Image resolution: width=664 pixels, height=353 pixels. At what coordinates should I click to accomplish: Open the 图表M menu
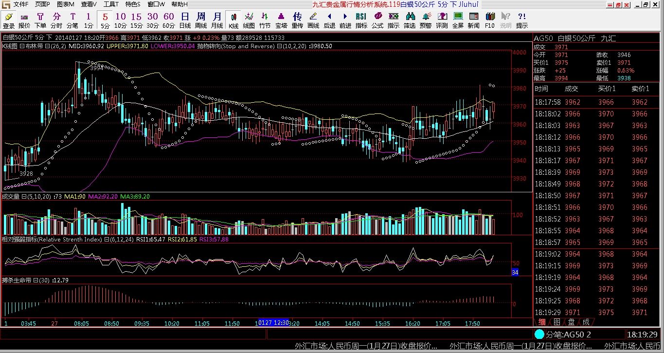[66, 4]
